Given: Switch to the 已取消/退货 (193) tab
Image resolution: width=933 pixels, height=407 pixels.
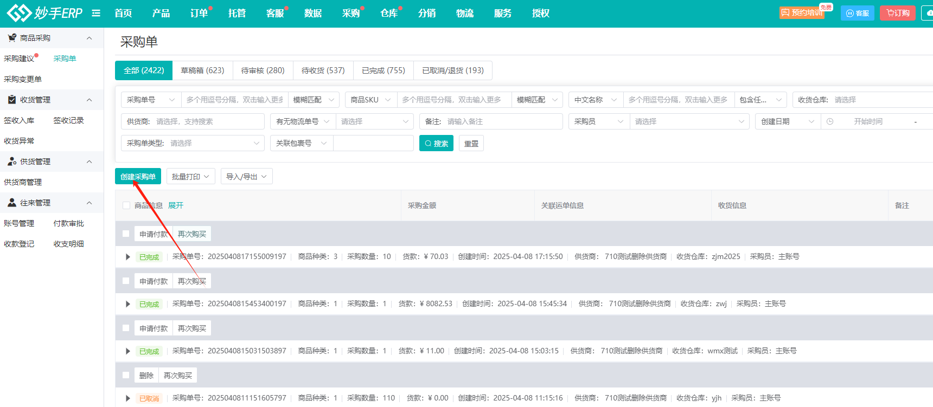Looking at the screenshot, I should [453, 70].
